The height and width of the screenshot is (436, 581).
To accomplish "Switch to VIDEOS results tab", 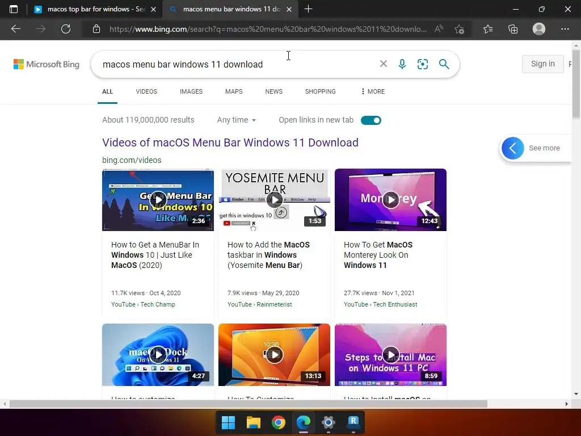I will pos(146,91).
